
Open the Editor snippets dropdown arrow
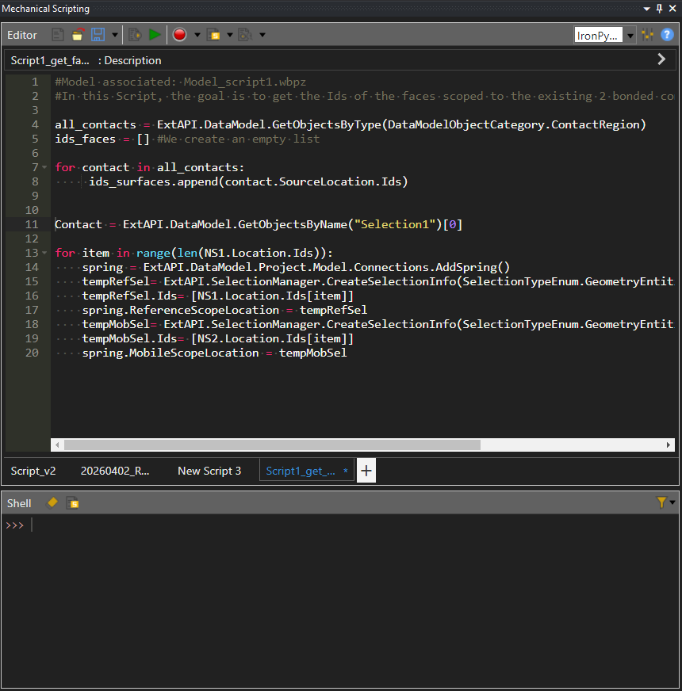click(230, 35)
